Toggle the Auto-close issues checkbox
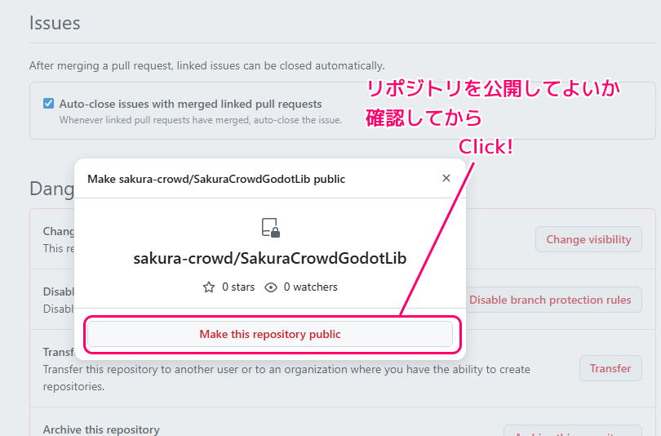 coord(49,105)
